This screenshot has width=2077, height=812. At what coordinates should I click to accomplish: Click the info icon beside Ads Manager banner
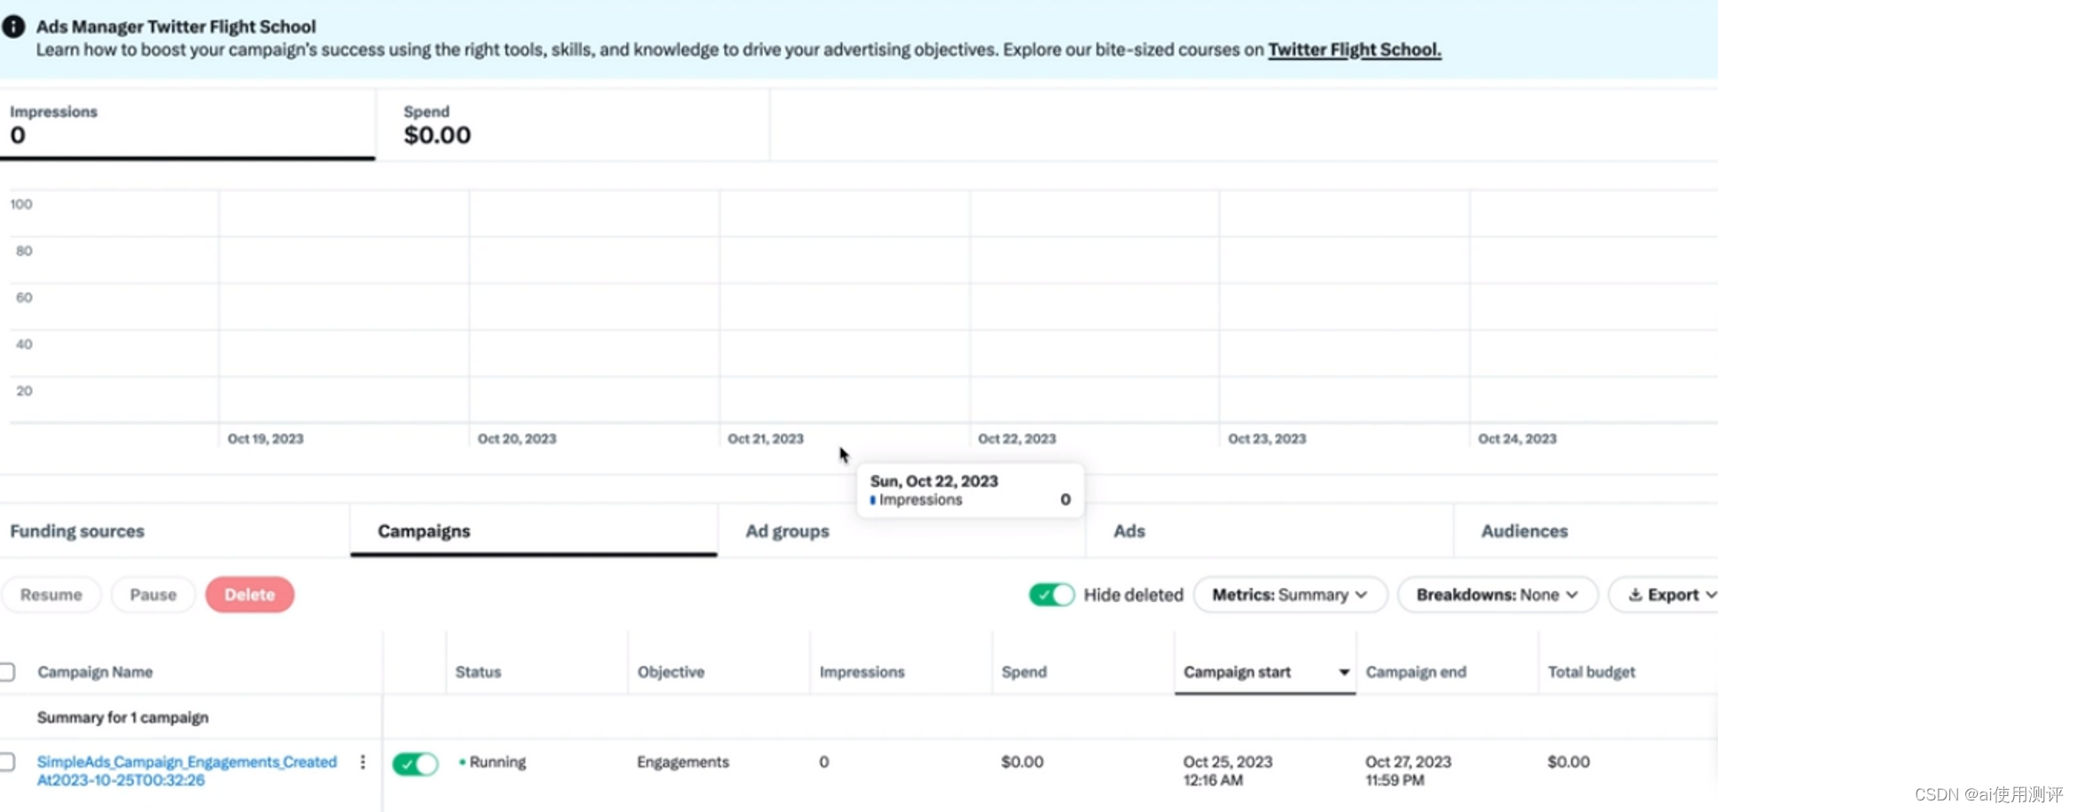pos(13,27)
